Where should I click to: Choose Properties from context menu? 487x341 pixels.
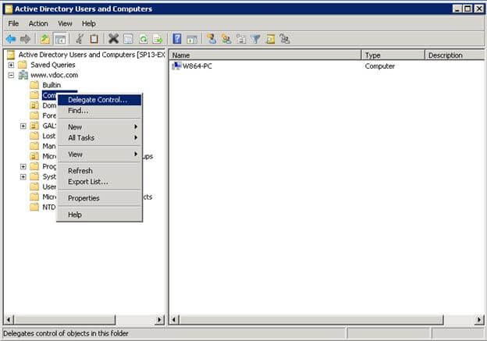(x=99, y=198)
